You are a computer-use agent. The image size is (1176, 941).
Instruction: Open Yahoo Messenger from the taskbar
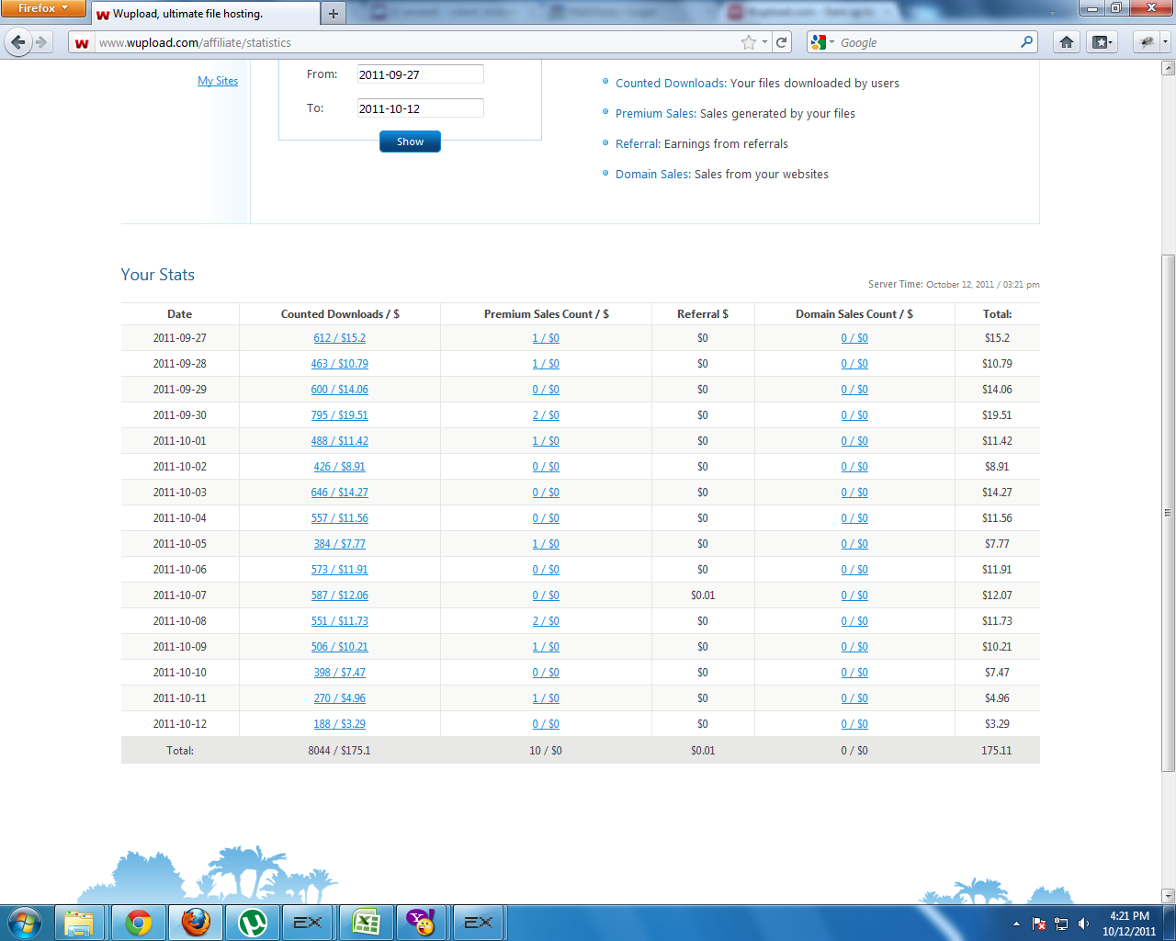point(422,922)
